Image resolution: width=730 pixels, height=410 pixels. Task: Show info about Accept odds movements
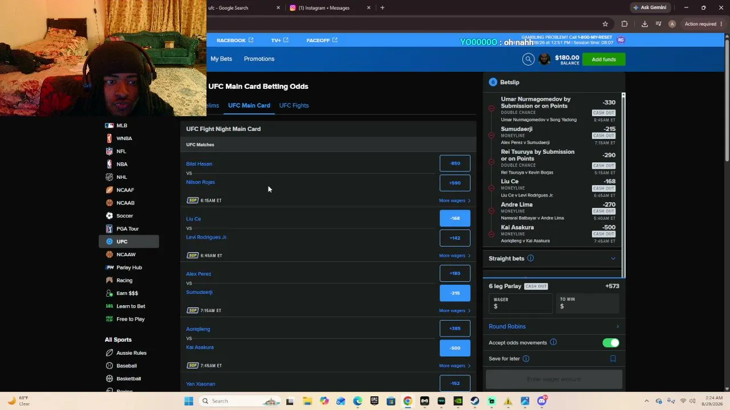[x=553, y=342]
